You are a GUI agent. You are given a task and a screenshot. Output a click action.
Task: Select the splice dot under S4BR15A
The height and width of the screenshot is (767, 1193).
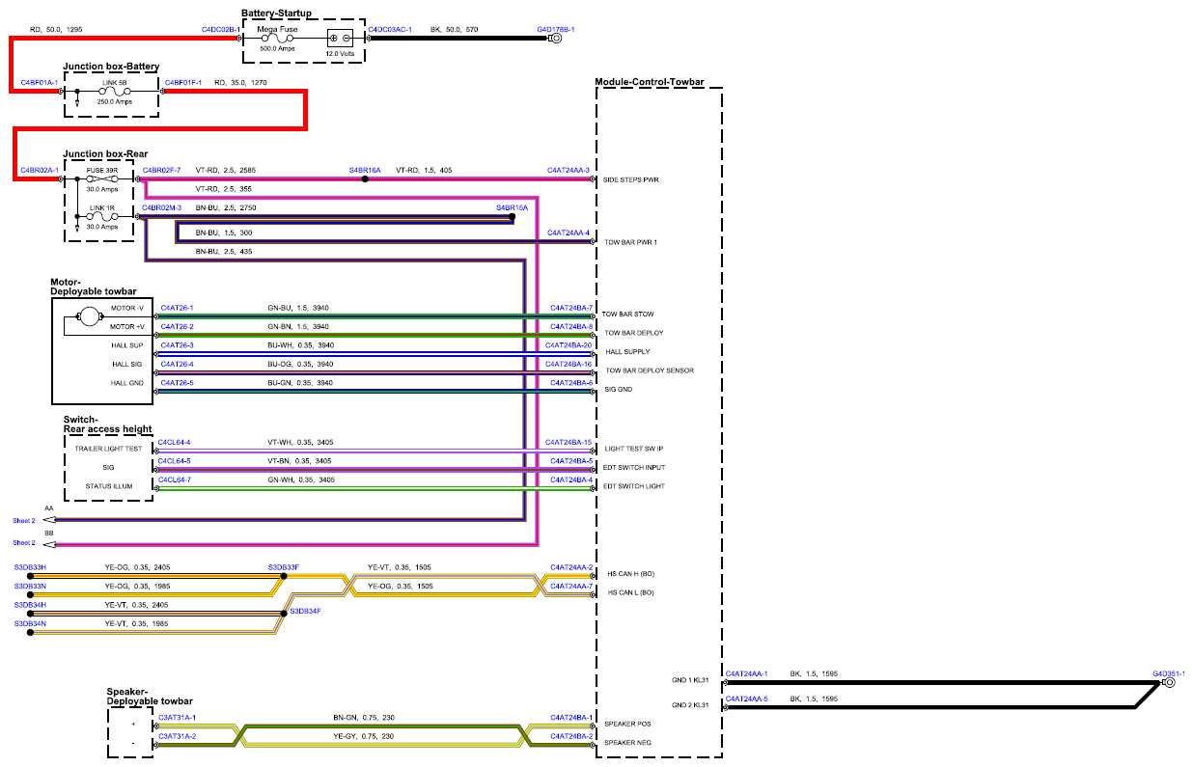[x=512, y=217]
